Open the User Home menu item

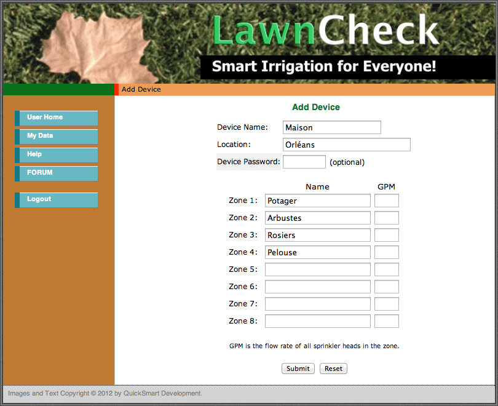click(56, 118)
